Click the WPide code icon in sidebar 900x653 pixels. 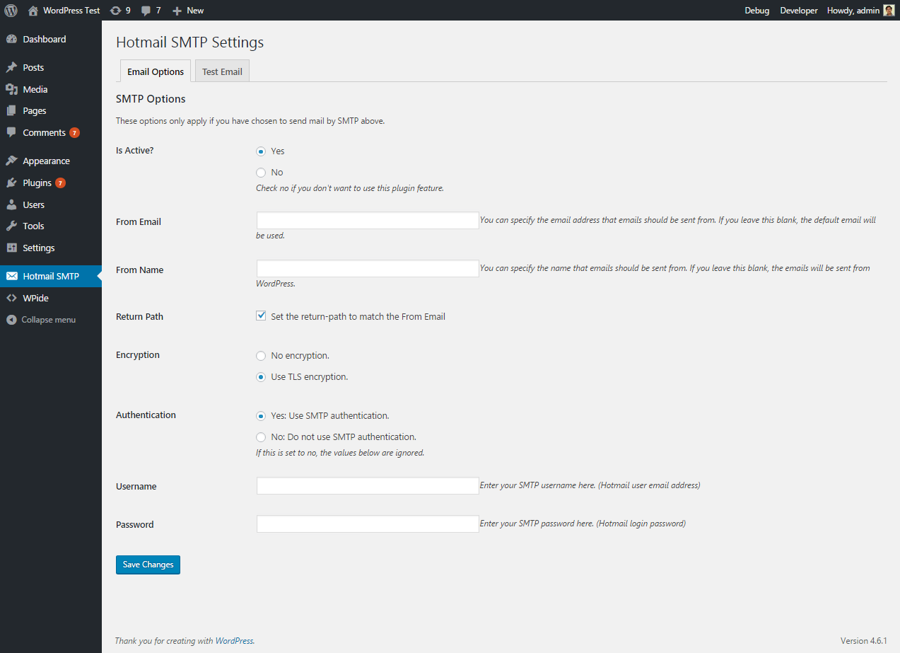coord(11,299)
